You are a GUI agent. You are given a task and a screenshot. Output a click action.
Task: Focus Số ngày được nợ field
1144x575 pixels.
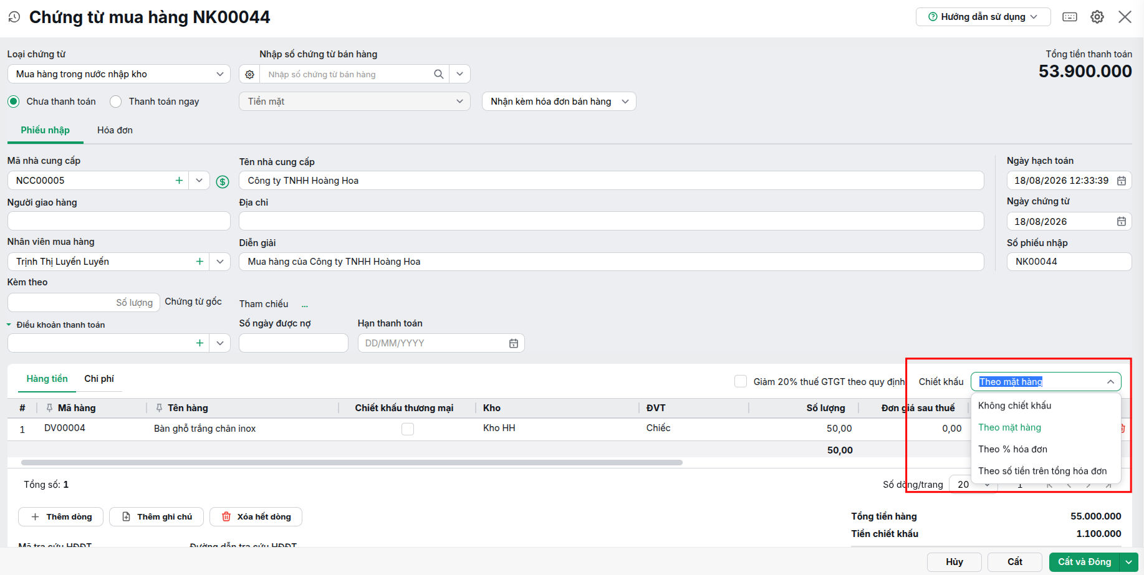pos(294,343)
